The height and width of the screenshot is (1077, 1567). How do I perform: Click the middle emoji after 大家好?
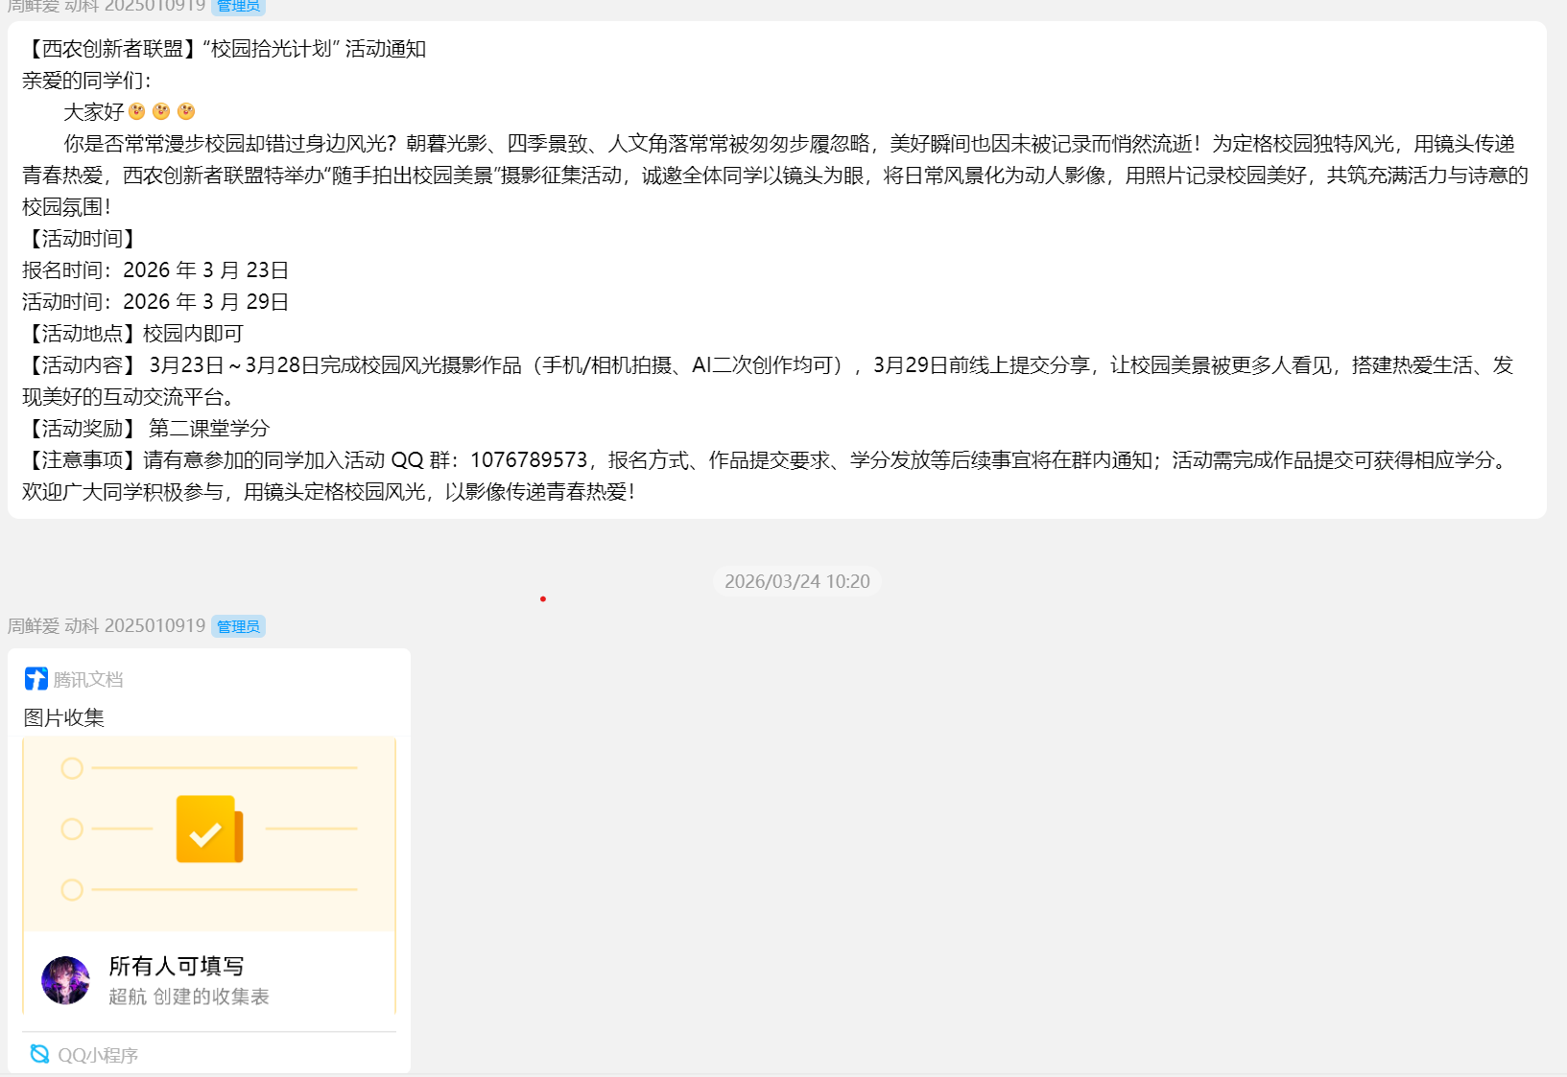[x=161, y=111]
